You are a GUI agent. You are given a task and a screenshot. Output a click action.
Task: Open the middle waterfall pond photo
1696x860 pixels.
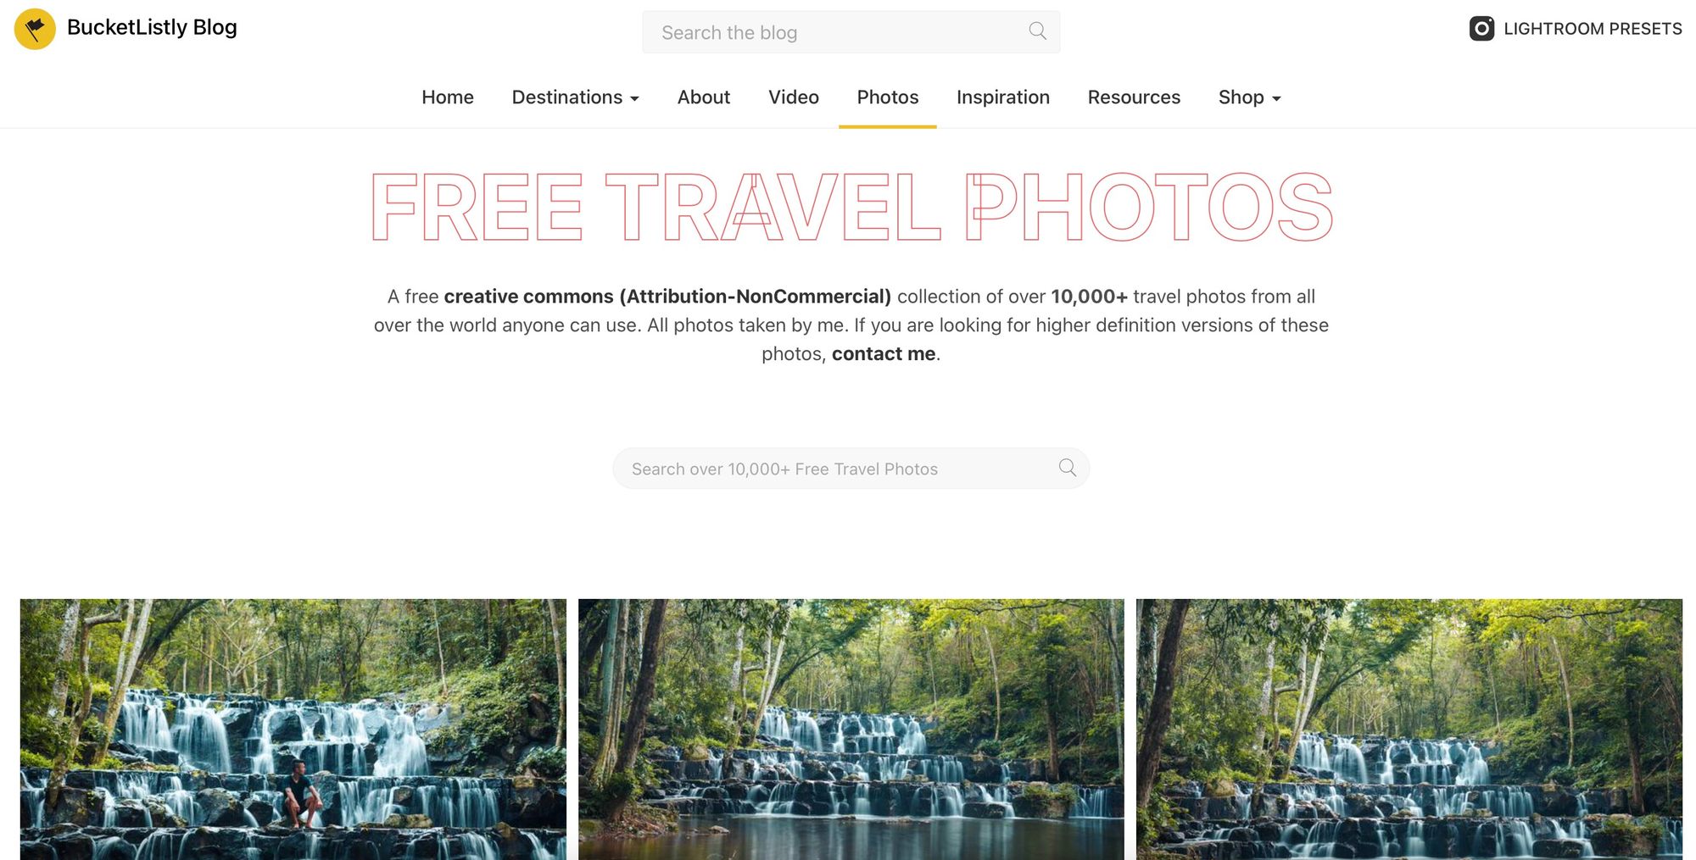pos(851,730)
